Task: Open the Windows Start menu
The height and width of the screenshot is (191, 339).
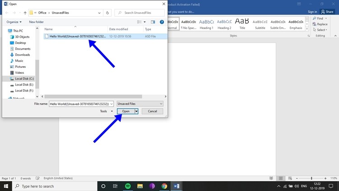Action: (x=6, y=186)
